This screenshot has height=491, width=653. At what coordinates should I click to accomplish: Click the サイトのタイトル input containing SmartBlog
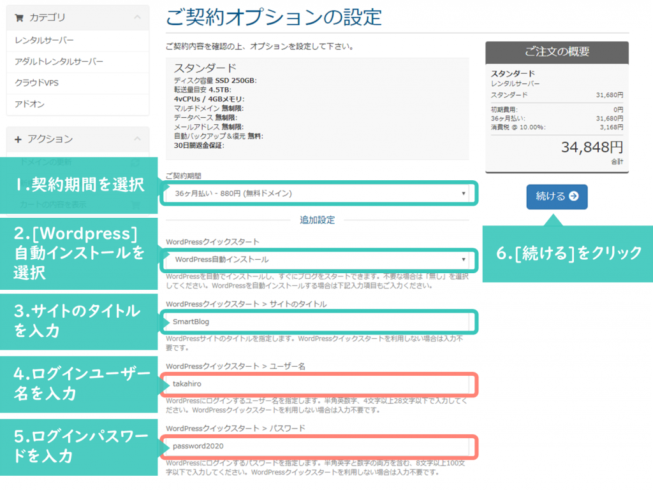(x=318, y=322)
